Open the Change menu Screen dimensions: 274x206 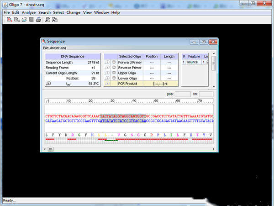73,12
